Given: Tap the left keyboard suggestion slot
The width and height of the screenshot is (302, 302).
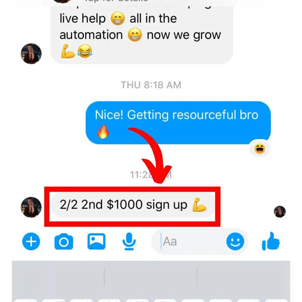Looking at the screenshot, I should (58, 277).
